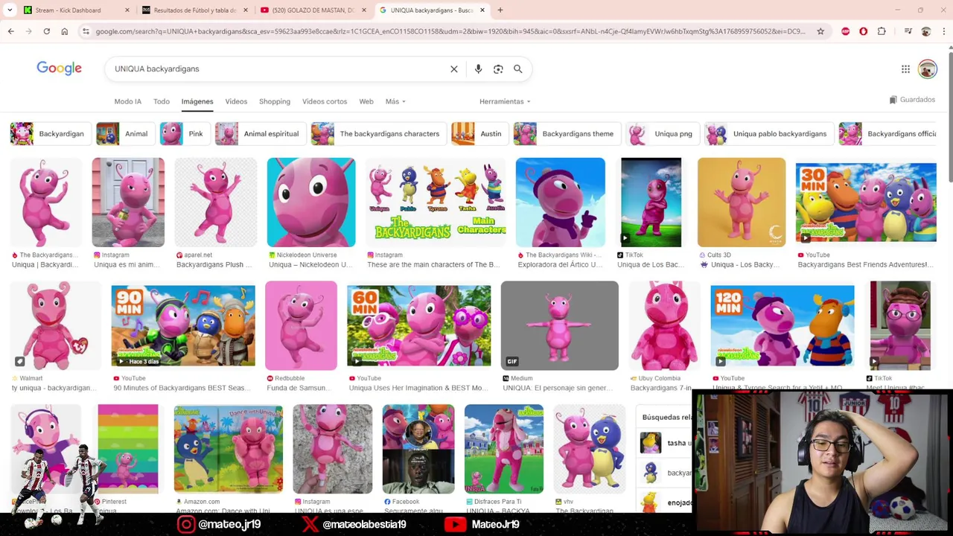Select the Austin filter chip
The image size is (953, 536).
(x=479, y=134)
